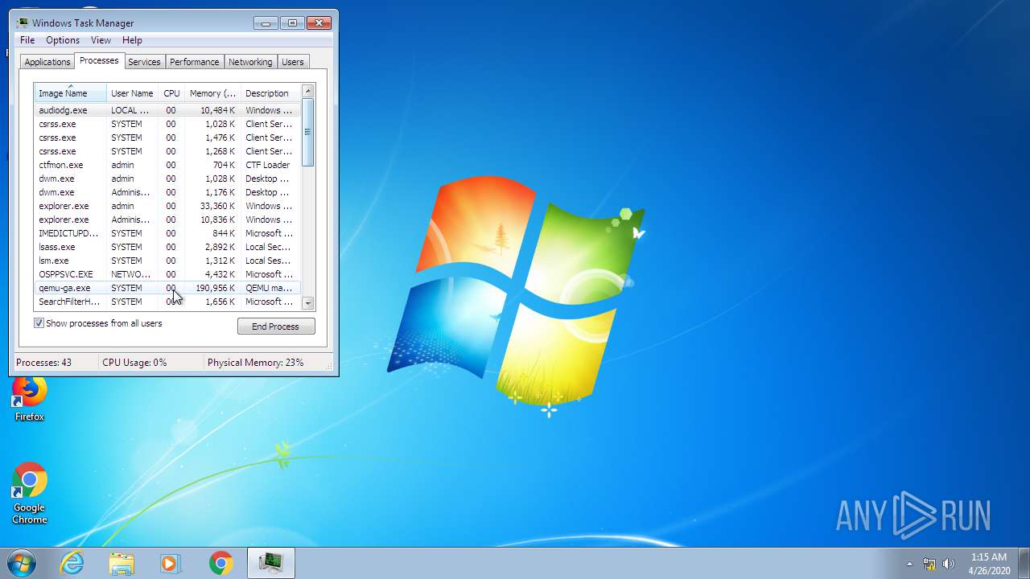Open volume speaker tray icon

click(949, 564)
